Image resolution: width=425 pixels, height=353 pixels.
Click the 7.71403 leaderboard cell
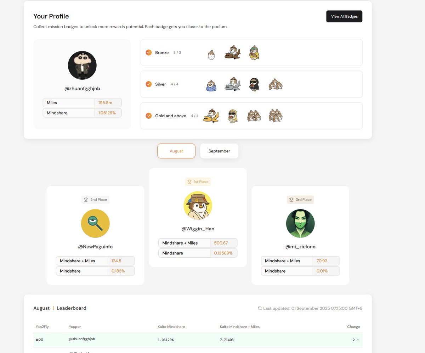pyautogui.click(x=227, y=340)
